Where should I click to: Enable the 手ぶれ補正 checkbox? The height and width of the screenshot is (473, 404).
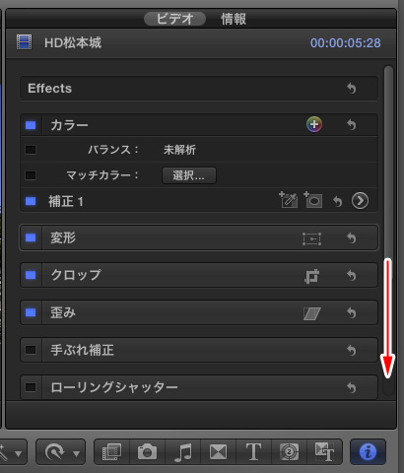click(x=31, y=350)
